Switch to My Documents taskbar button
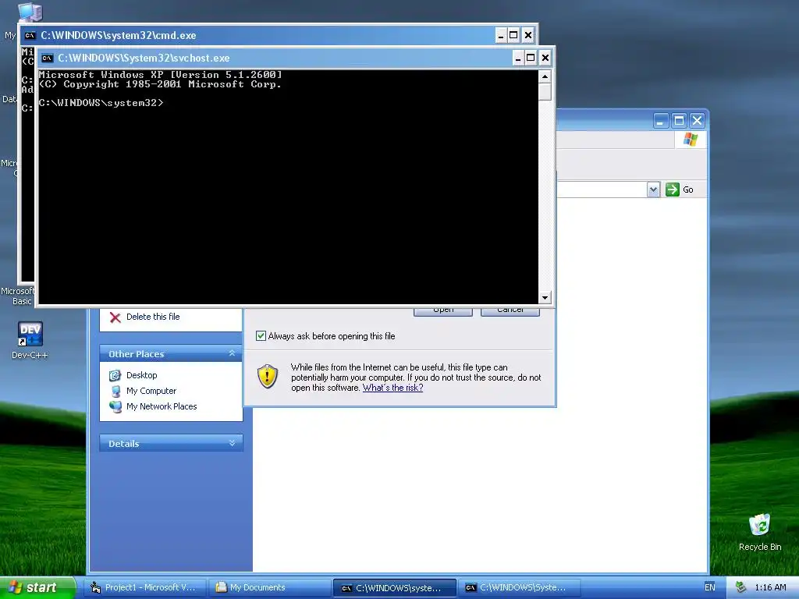The image size is (799, 599). coord(271,587)
